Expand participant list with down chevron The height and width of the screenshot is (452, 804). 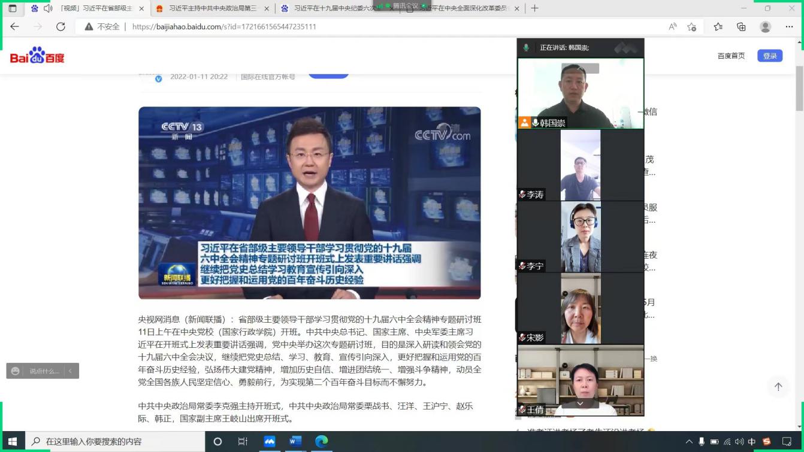coord(580,404)
